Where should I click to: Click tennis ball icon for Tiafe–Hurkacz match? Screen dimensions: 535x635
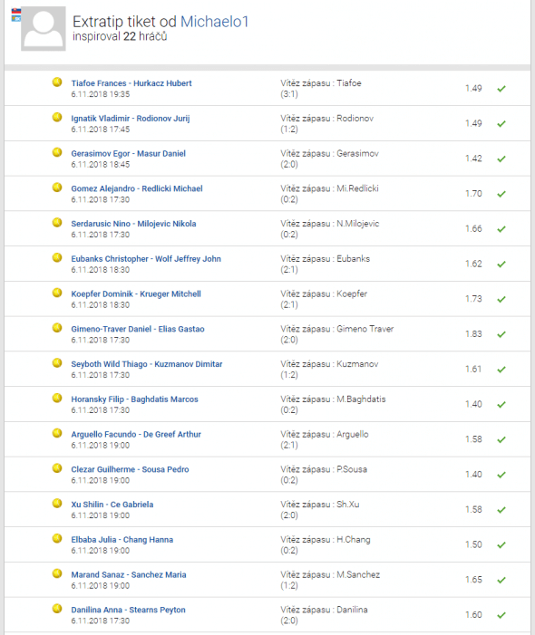coord(57,82)
